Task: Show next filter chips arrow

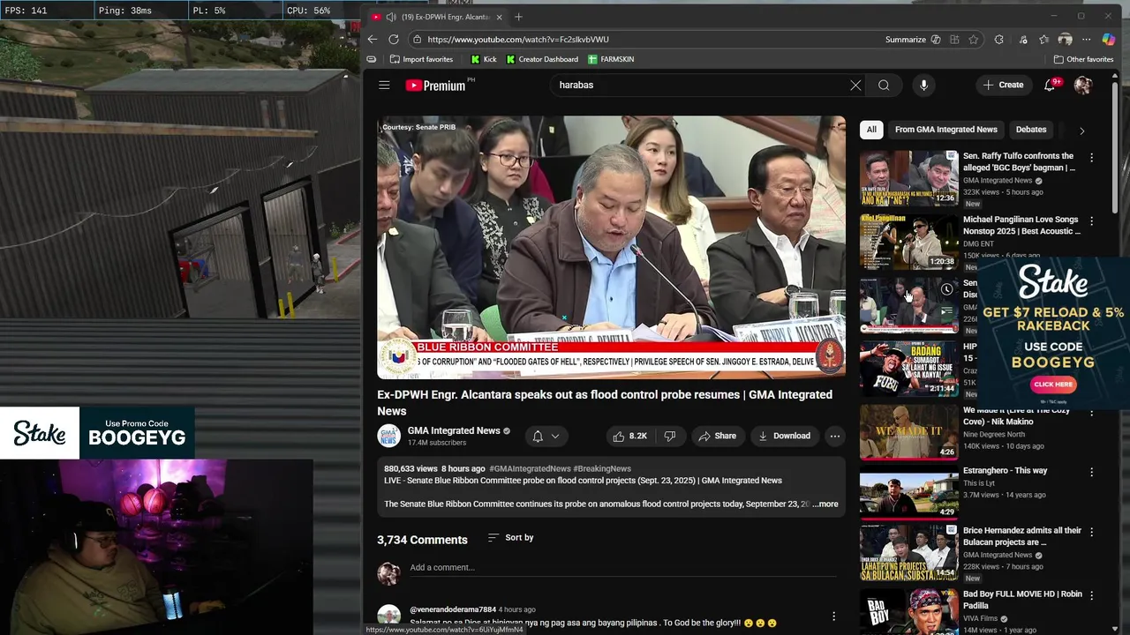Action: pyautogui.click(x=1081, y=131)
